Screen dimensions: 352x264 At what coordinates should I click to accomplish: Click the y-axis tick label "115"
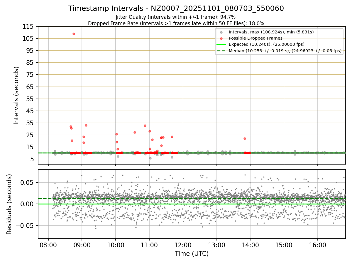pyautogui.click(x=29, y=27)
